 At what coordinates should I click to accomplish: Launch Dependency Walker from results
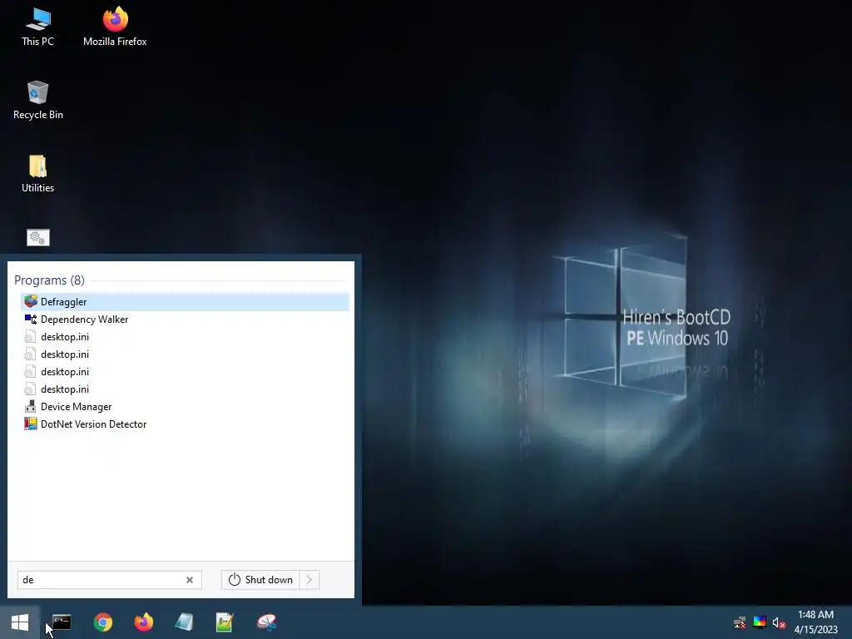pyautogui.click(x=185, y=319)
